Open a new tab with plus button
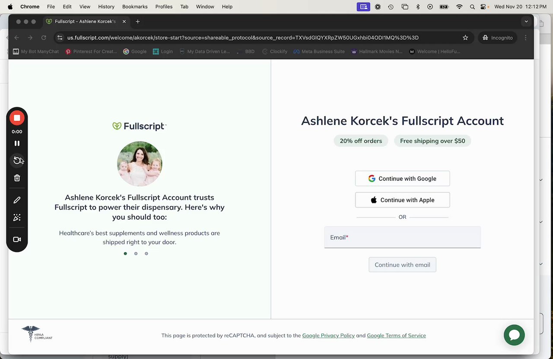The height and width of the screenshot is (359, 553). click(x=138, y=22)
